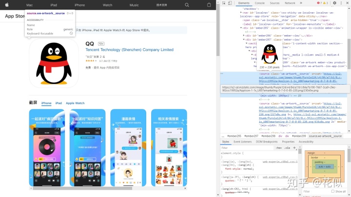Click the QQ penguin app icon on the page
This screenshot has height=197, width=351.
click(54, 63)
